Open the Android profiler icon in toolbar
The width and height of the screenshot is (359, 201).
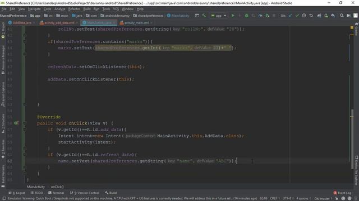[260, 16]
